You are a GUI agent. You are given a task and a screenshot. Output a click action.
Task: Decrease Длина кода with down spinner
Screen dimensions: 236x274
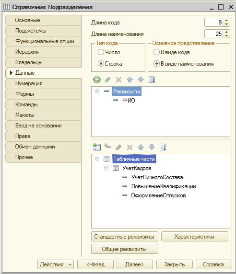click(226, 24)
